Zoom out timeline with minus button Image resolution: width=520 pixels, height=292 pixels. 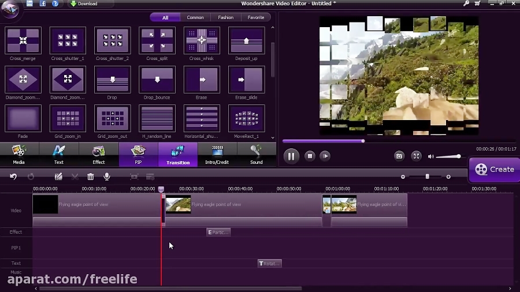pos(403,177)
